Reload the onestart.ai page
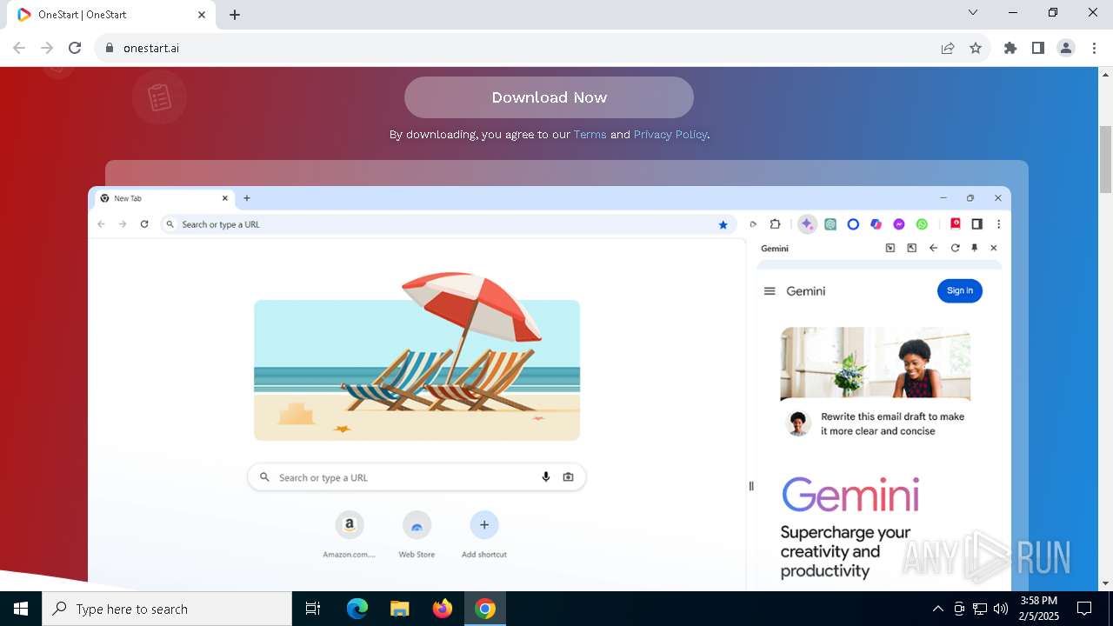The image size is (1113, 626). 75,48
